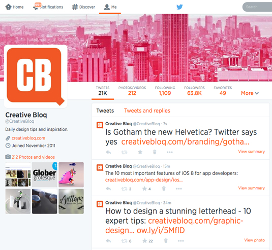Click the 99+ notifications badge

click(38, 5)
